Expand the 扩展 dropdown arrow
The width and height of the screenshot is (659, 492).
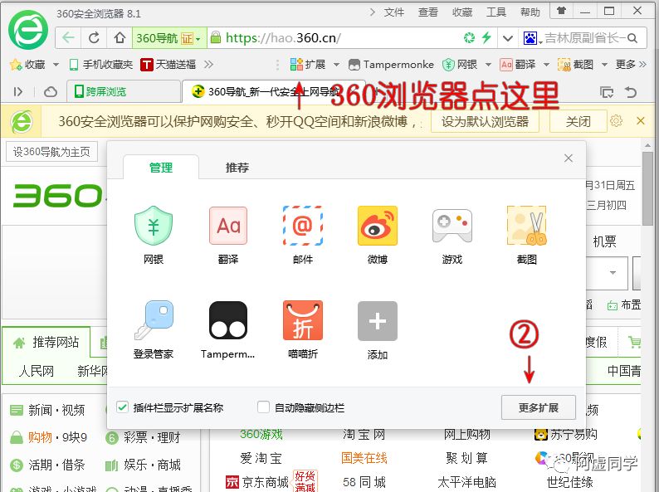[x=337, y=65]
